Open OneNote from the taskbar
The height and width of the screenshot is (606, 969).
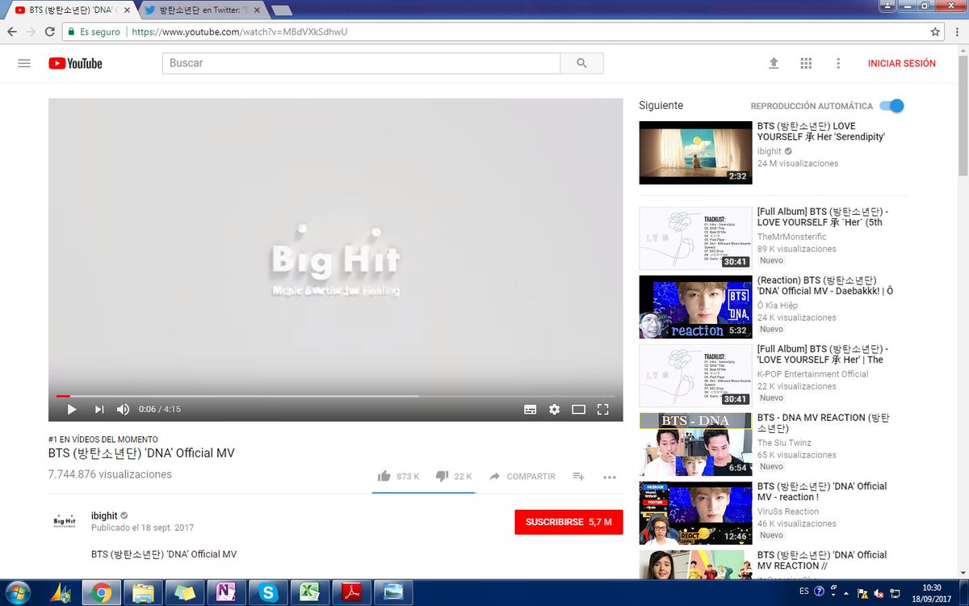pyautogui.click(x=225, y=593)
